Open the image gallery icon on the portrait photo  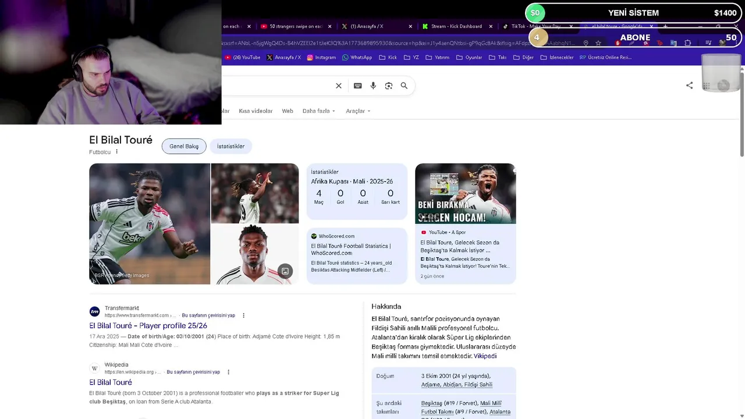[x=285, y=271]
